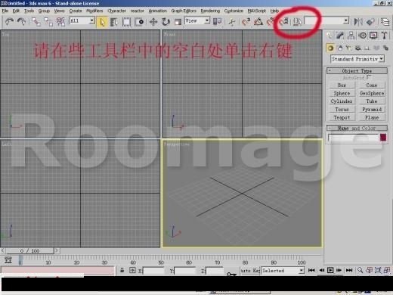Click the object name input field
The image size is (393, 295).
(354, 138)
